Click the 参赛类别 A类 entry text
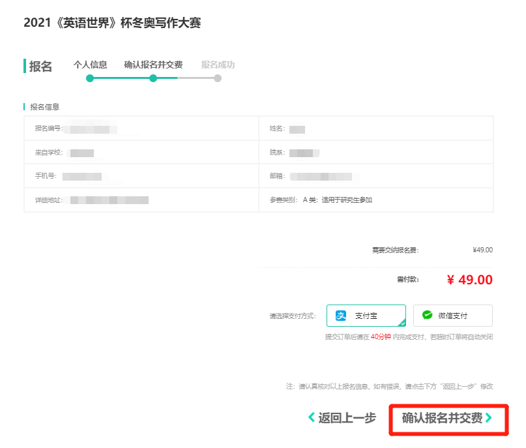This screenshot has height=448, width=526. (337, 200)
